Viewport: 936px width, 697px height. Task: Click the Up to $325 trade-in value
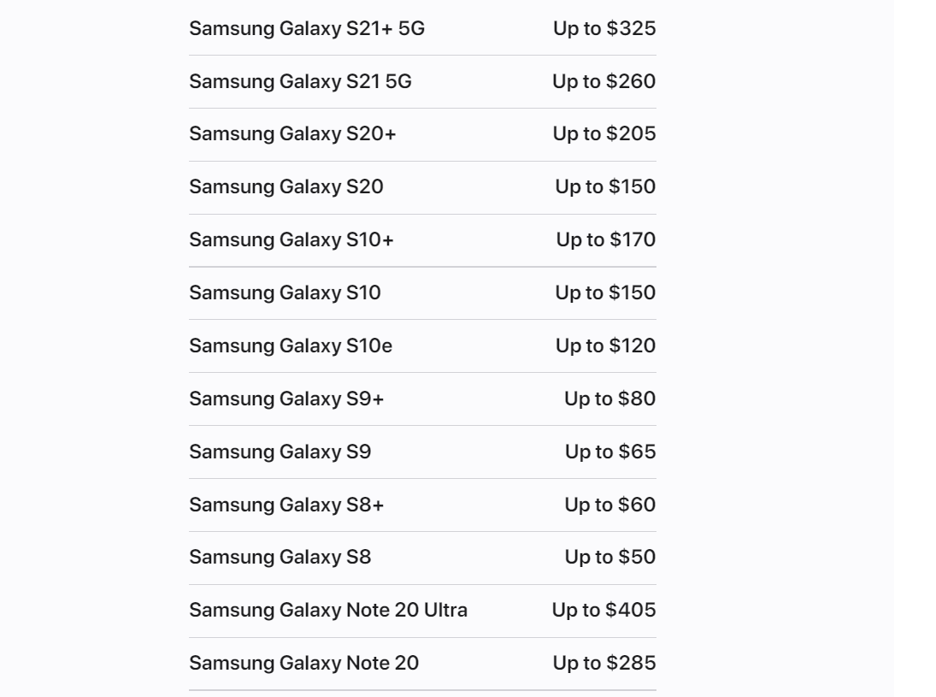pyautogui.click(x=603, y=29)
